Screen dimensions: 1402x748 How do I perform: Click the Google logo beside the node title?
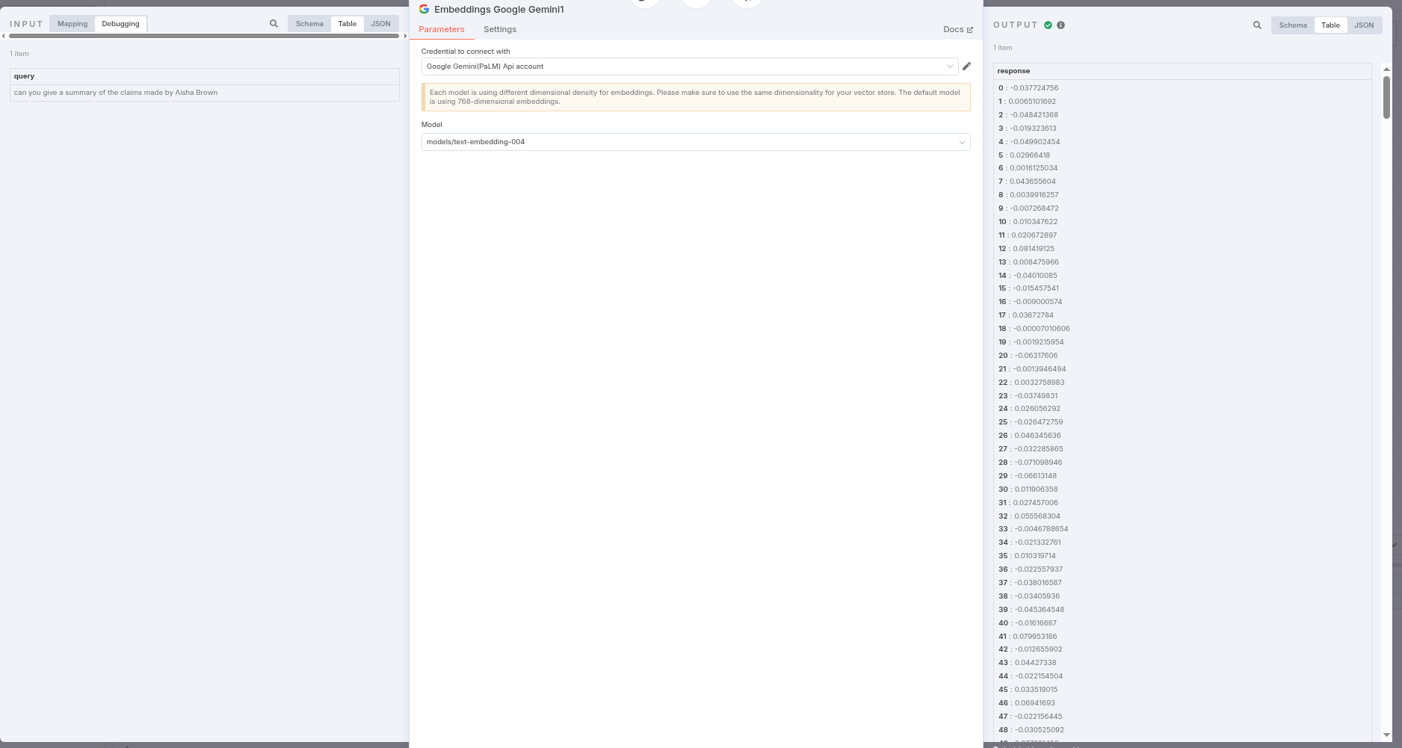424,10
